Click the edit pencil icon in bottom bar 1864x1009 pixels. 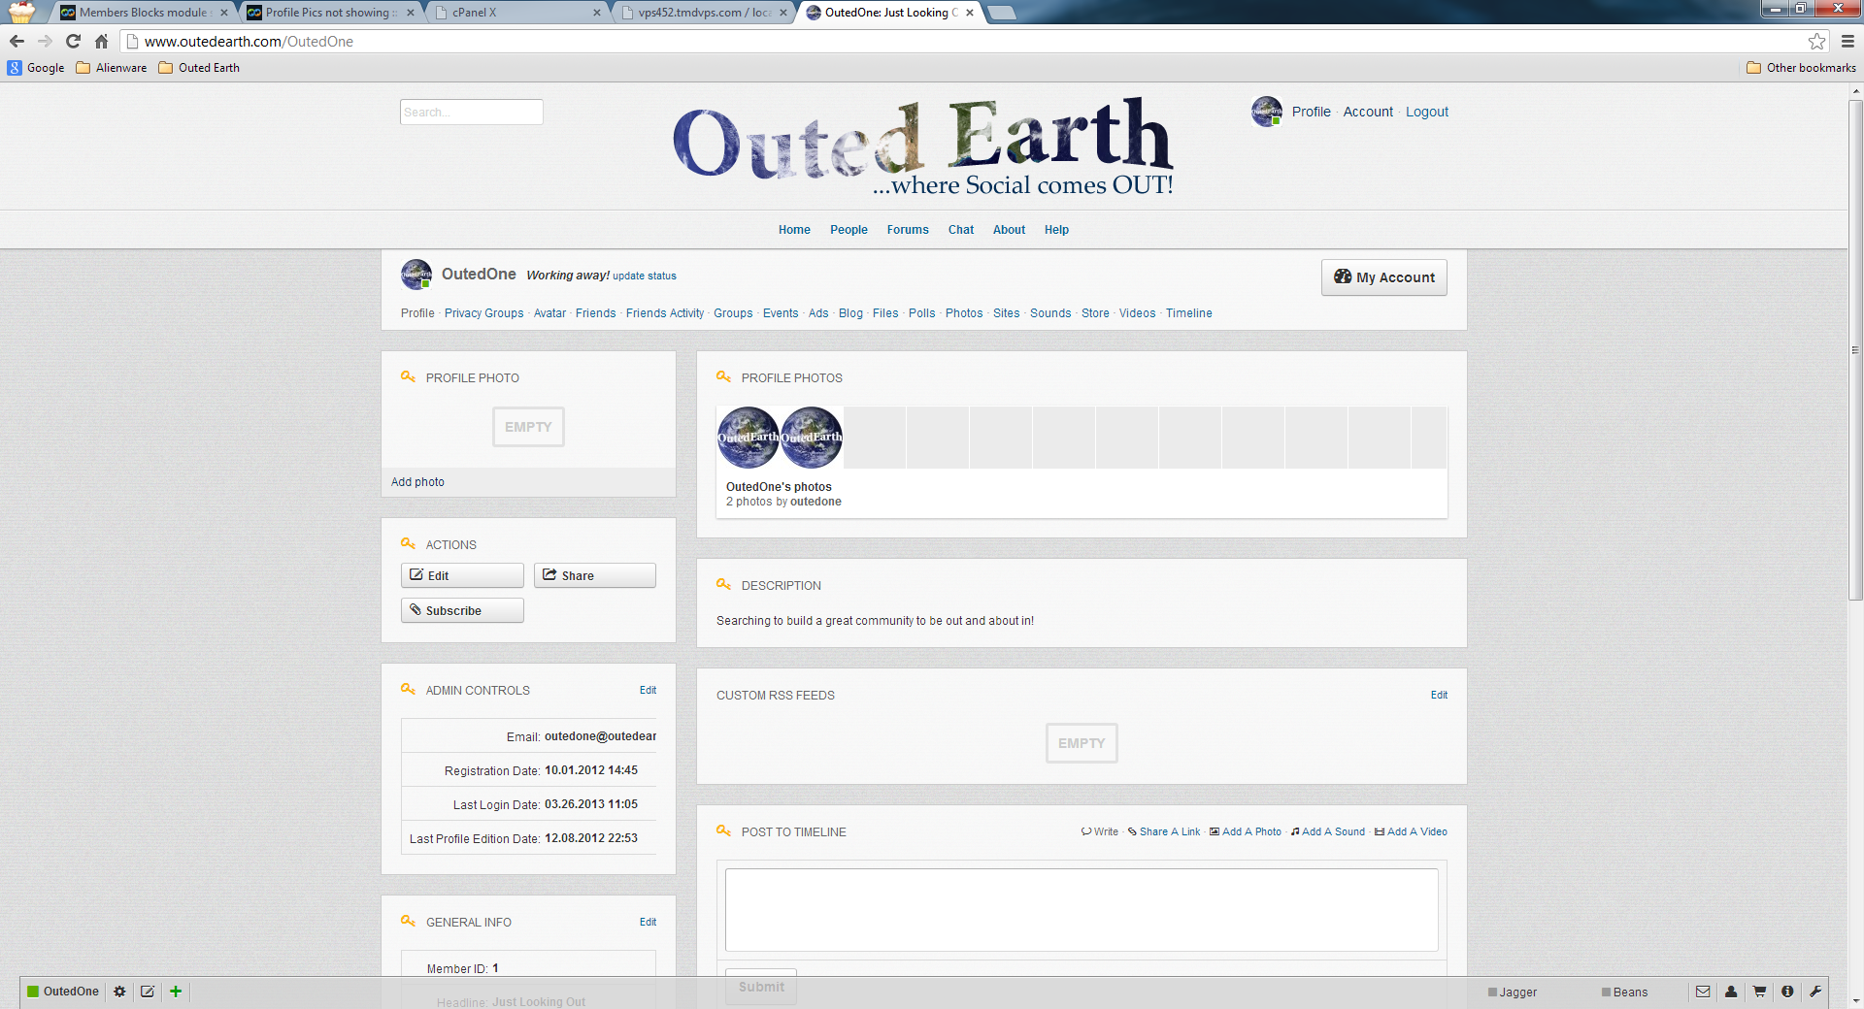click(x=148, y=992)
